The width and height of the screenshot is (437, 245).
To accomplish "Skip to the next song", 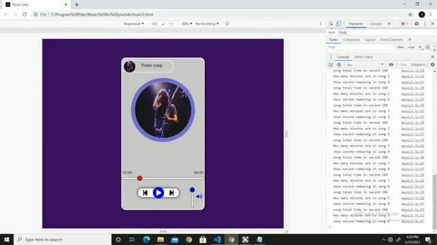I will (171, 193).
